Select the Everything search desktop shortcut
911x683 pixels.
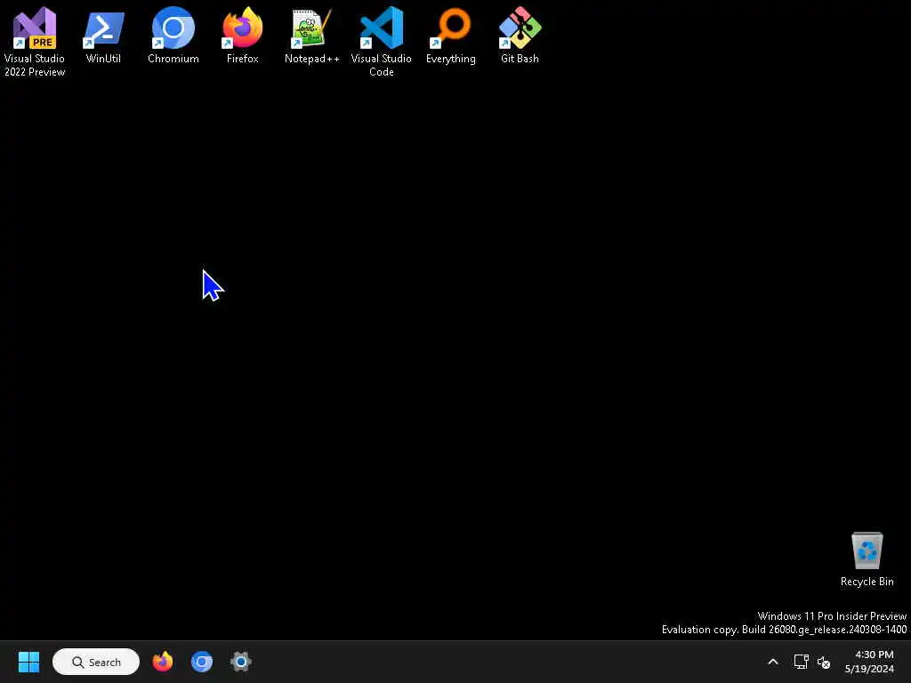click(x=451, y=35)
